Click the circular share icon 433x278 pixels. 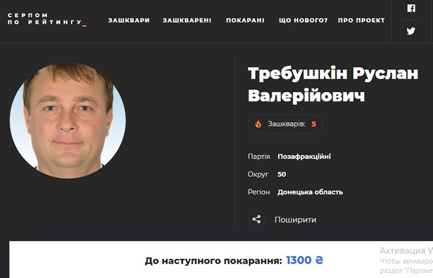(x=256, y=219)
